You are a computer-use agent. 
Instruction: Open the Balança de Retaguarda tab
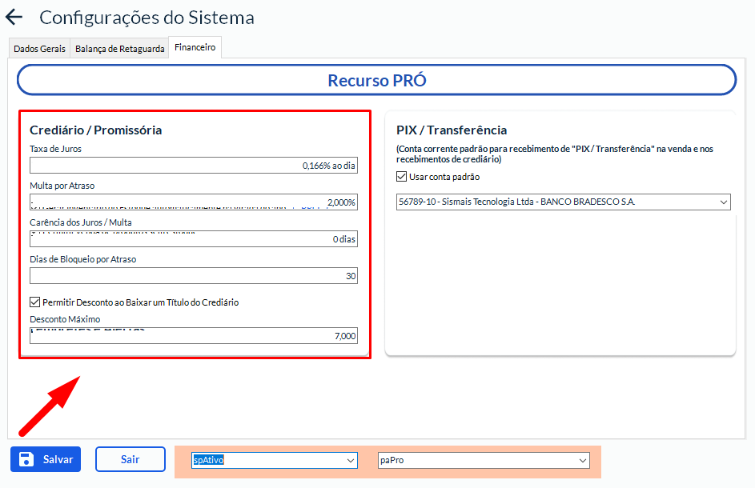coord(119,49)
